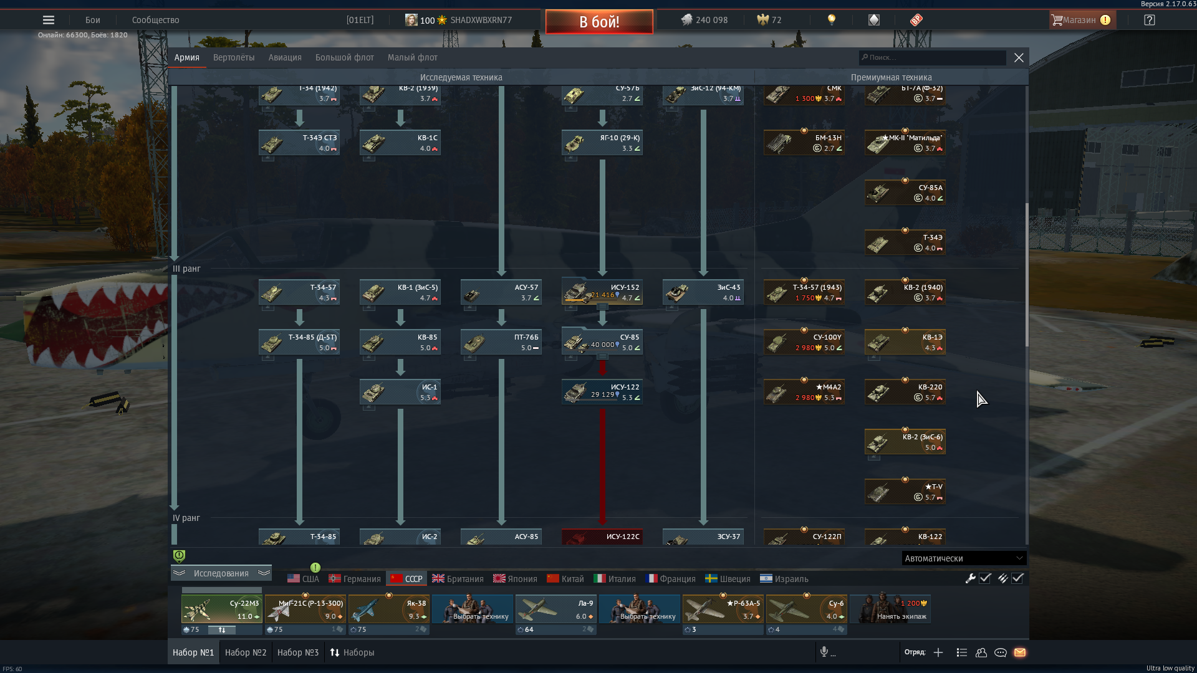Click Нанять экипаж for 1 200
This screenshot has height=673, width=1197.
(890, 609)
